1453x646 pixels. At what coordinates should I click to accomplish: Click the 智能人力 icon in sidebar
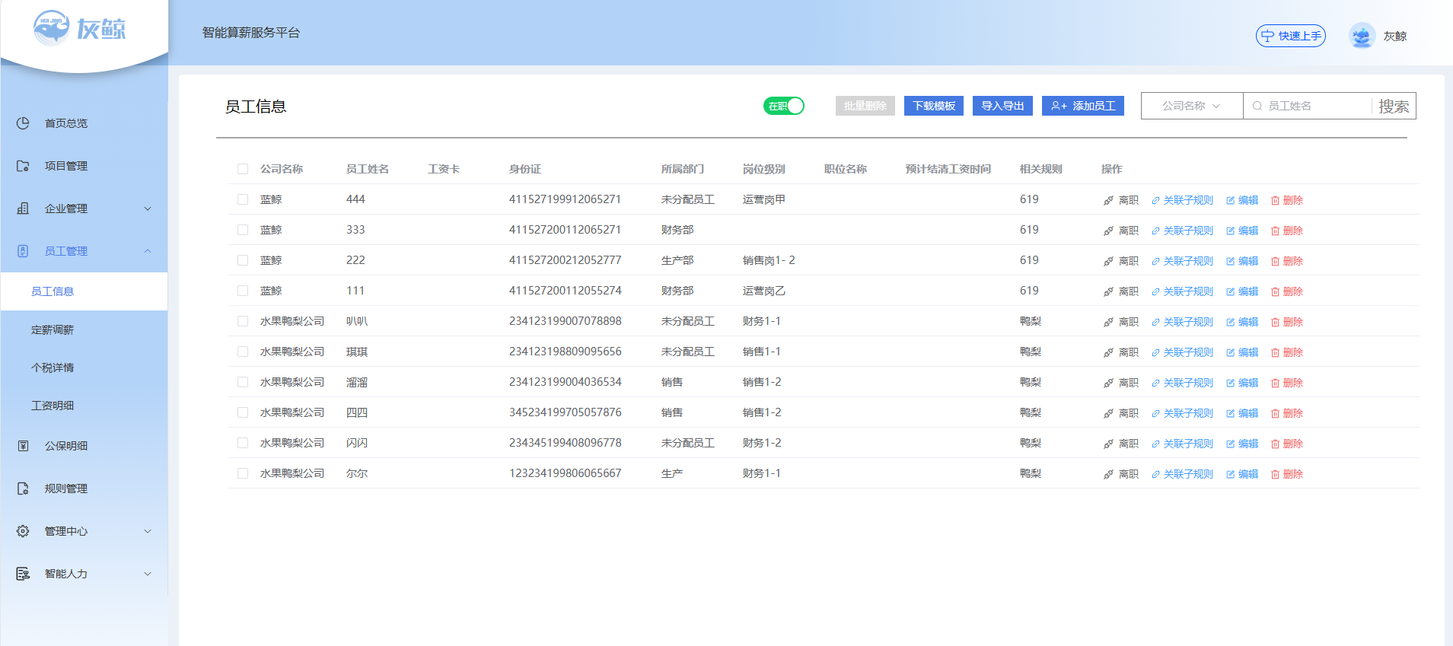(23, 574)
